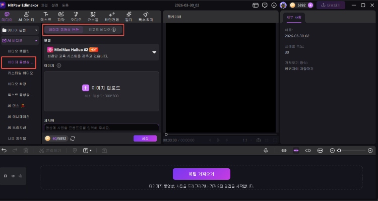Select the 이미지 동영상 변환 tab
The height and width of the screenshot is (201, 378).
click(64, 30)
